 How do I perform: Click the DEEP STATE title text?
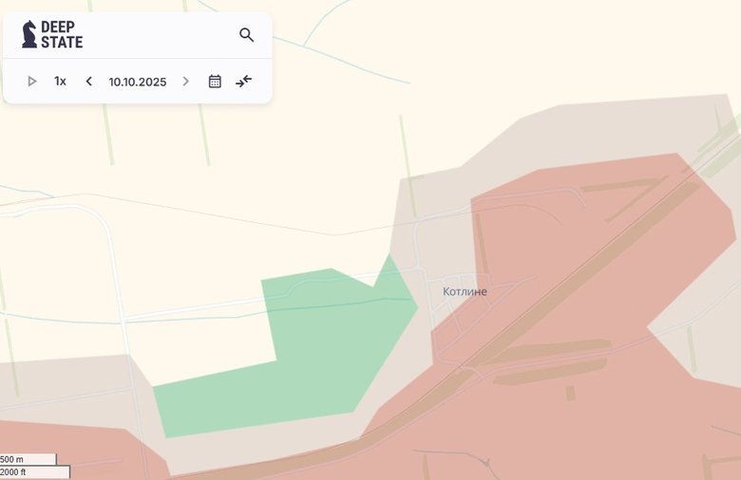(62, 35)
